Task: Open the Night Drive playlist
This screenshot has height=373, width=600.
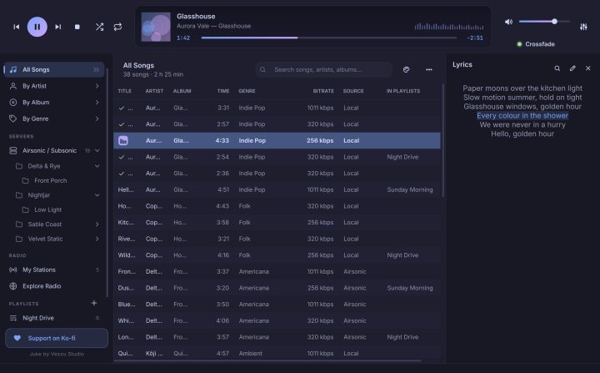Action: pyautogui.click(x=54, y=318)
